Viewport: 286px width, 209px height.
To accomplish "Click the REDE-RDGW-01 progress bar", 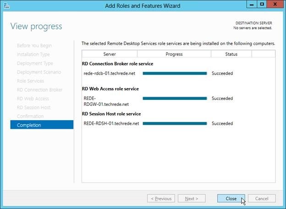I will (x=175, y=99).
